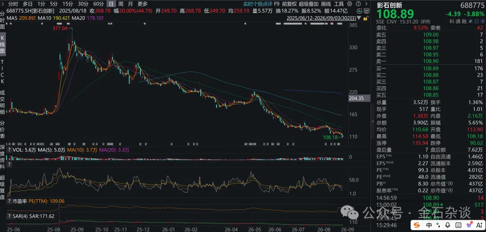Viewport: 486px width, 232px height.
Task: Open help icon beside VOL indicator
Action: point(9,150)
